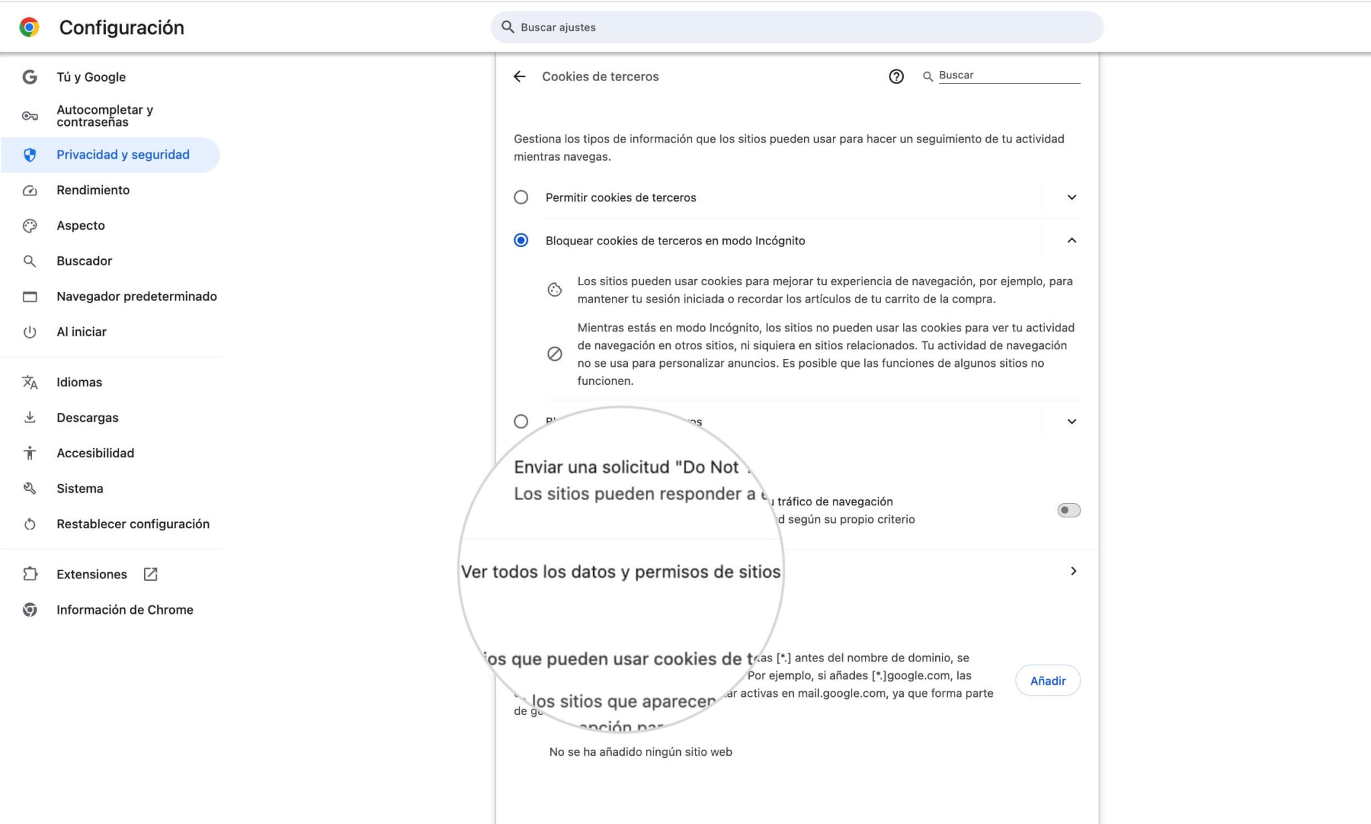Click the Chrome icon for Información de Chrome
This screenshot has height=824, width=1371.
(x=29, y=610)
